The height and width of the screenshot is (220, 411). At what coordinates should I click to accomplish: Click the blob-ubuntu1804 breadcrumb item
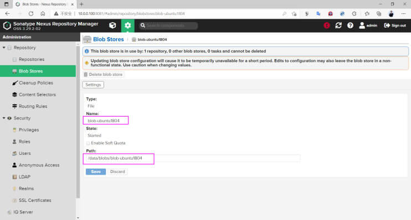click(152, 39)
